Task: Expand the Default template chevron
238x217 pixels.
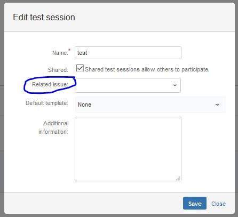Action: point(217,105)
